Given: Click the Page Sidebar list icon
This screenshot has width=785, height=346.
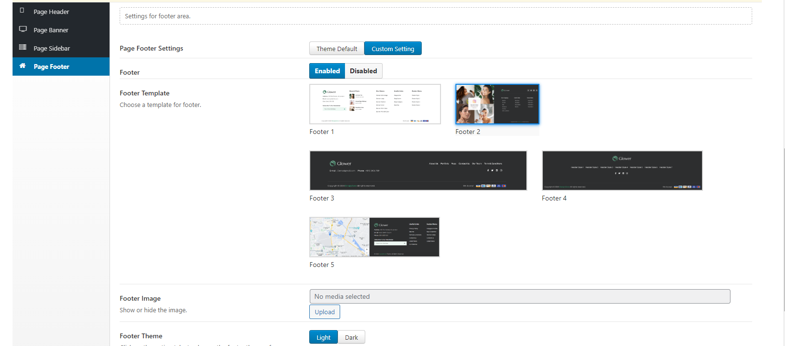Looking at the screenshot, I should 23,47.
